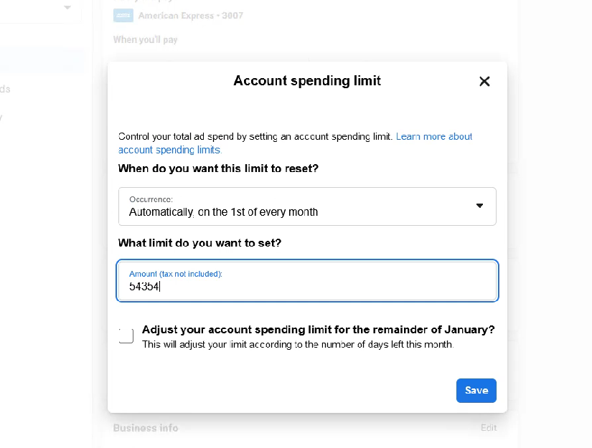Click the 'Adjust your account spending limit' checkbox label
The width and height of the screenshot is (592, 448).
[318, 330]
